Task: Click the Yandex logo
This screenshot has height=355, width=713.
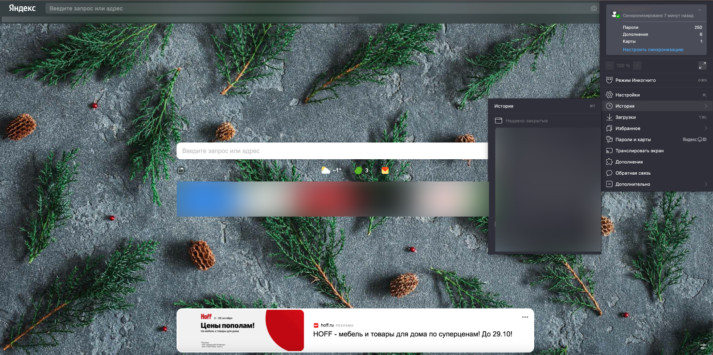Action: (22, 8)
